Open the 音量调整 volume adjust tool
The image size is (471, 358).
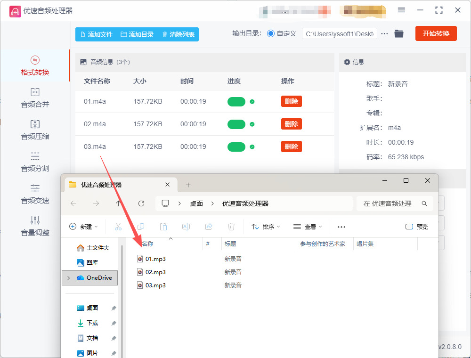click(35, 226)
